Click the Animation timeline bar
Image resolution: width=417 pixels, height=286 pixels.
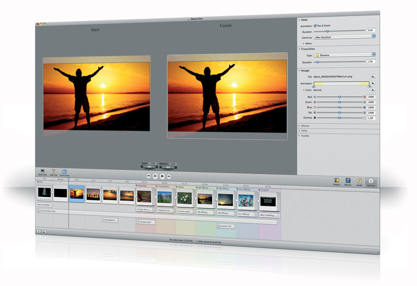tap(341, 84)
